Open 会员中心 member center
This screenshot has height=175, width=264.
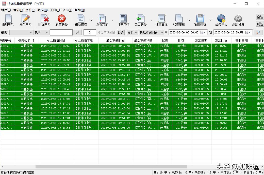click(221, 20)
